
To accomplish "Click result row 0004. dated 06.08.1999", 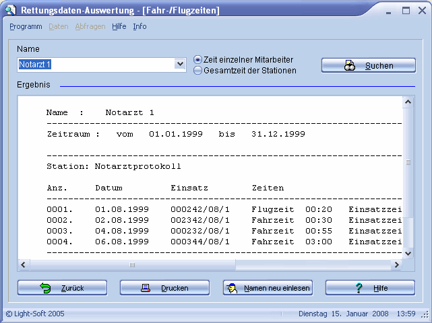I will pyautogui.click(x=224, y=242).
